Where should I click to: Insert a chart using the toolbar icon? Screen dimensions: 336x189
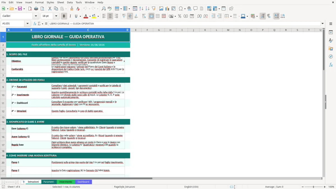[167, 9]
